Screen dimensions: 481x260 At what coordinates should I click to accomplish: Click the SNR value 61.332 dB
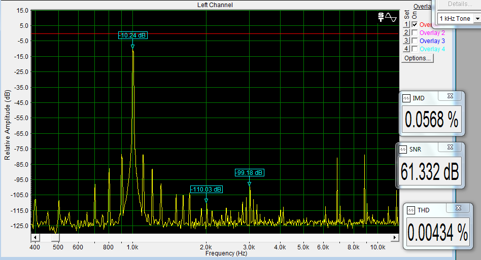430,171
